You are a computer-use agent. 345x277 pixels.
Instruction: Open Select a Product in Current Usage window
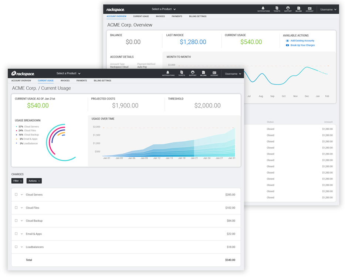tap(68, 73)
